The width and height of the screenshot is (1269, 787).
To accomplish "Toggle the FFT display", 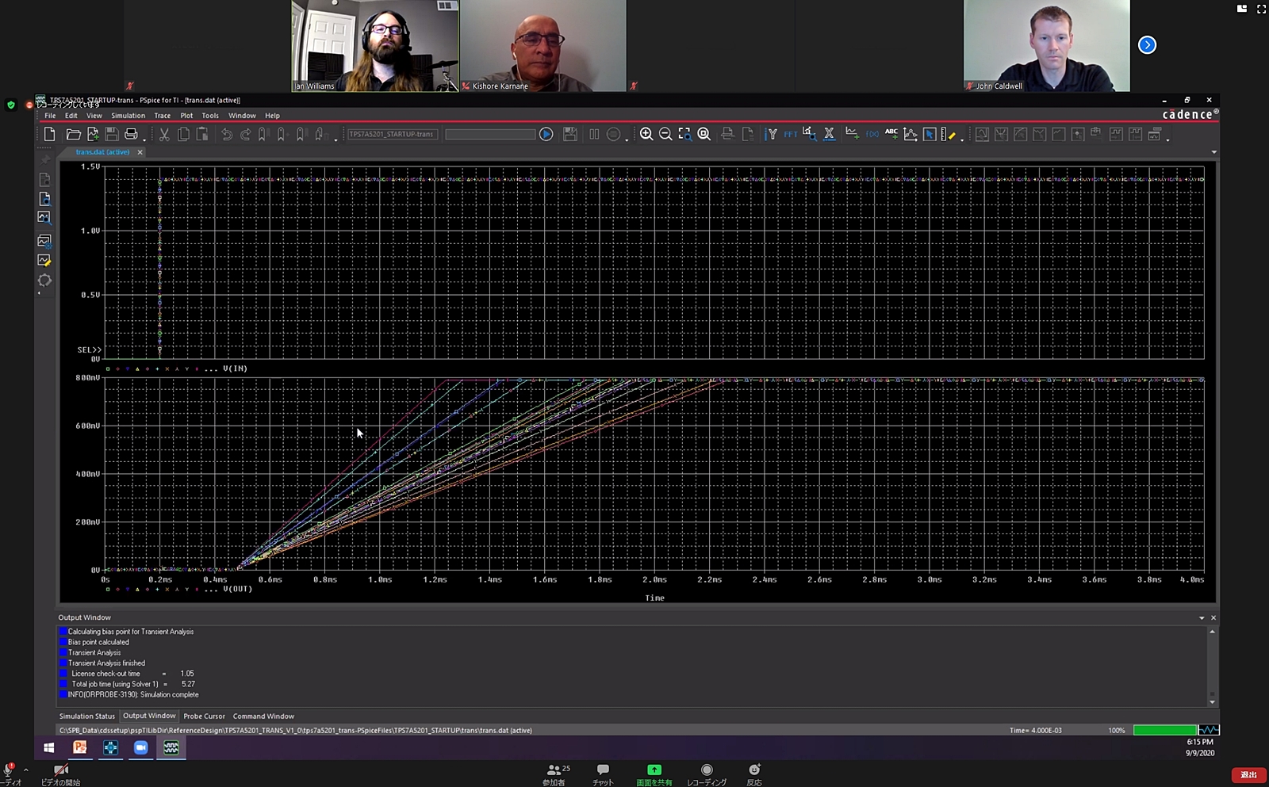I will click(x=791, y=135).
